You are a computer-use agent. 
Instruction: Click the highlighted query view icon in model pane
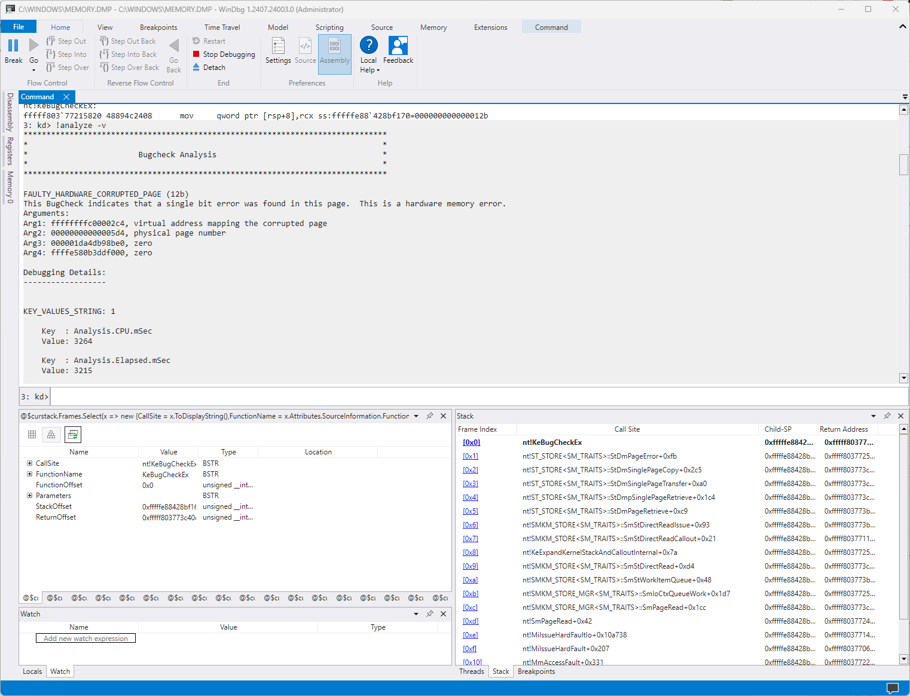point(73,435)
